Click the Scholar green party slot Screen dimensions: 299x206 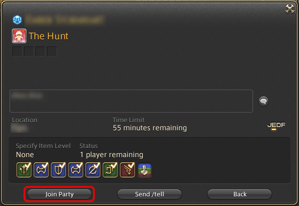tap(110, 170)
